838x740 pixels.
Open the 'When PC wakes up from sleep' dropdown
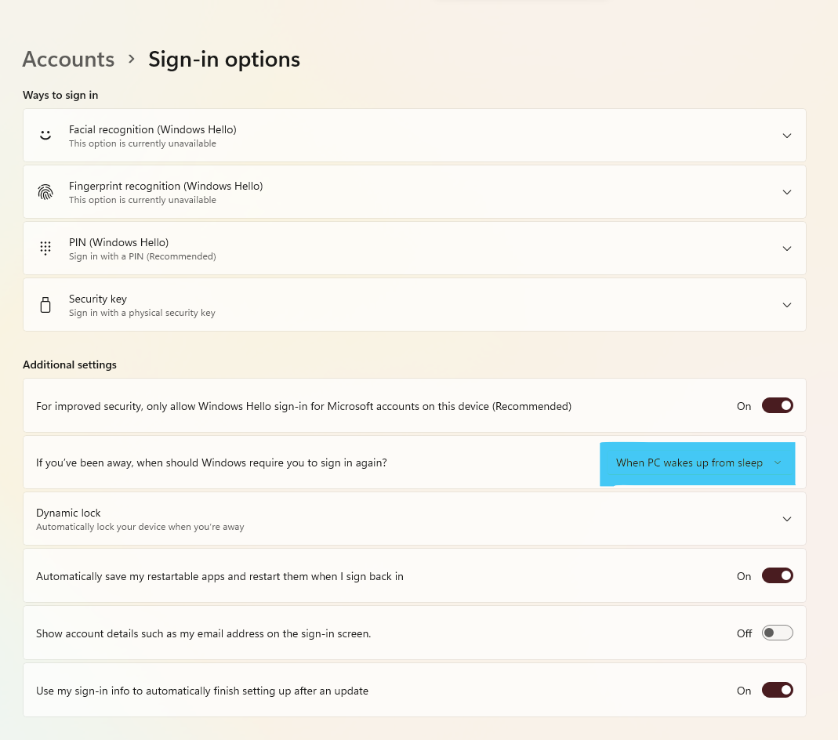pyautogui.click(x=698, y=463)
